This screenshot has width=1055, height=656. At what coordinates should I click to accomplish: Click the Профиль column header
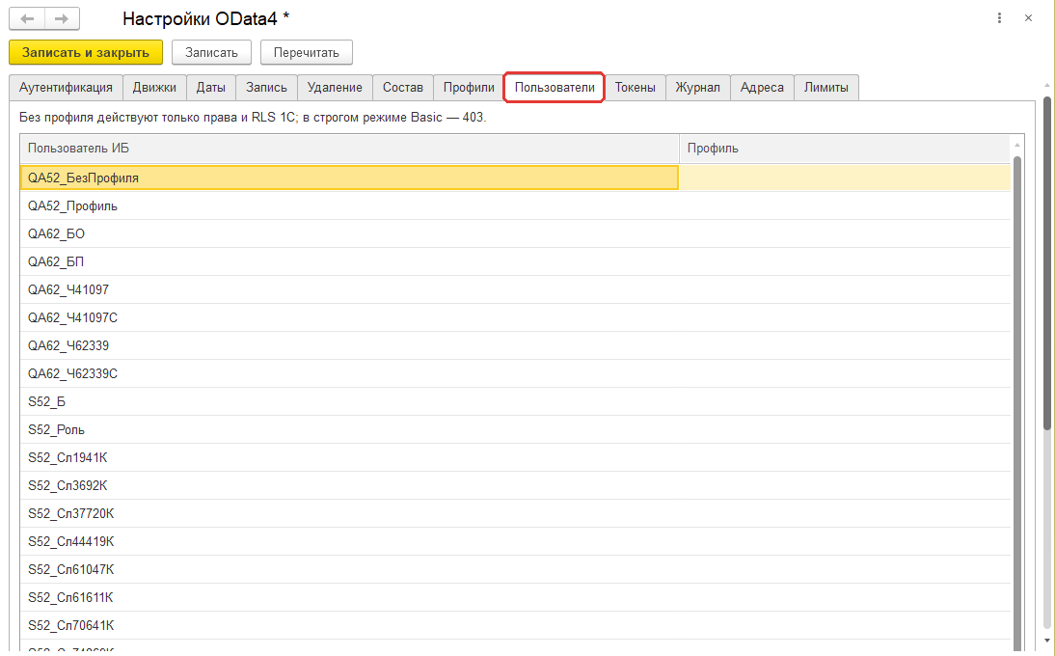point(845,149)
